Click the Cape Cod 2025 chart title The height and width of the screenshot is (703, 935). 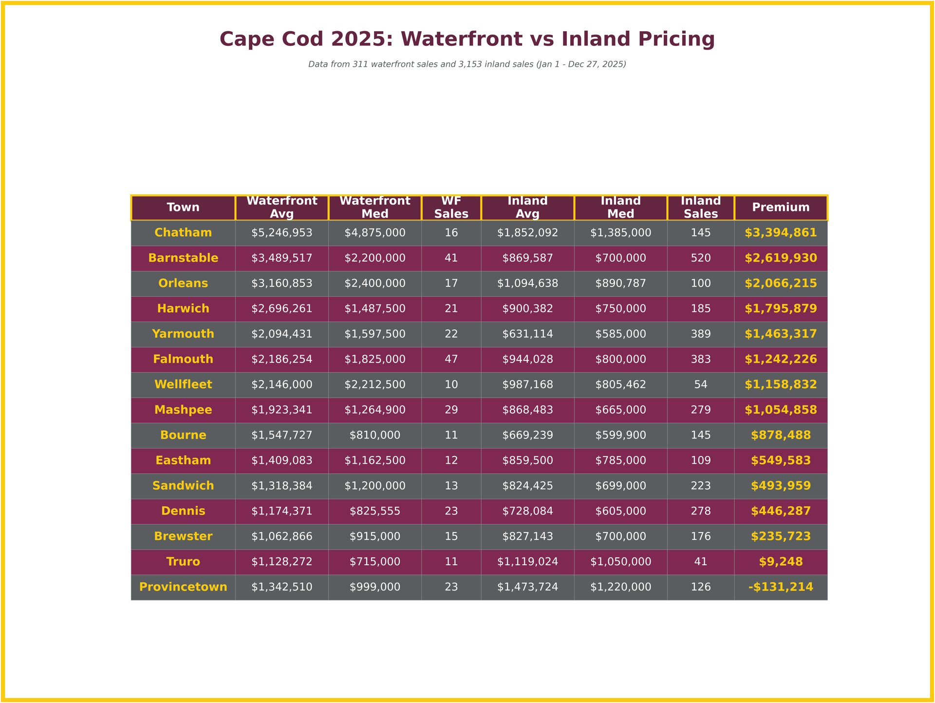coord(467,39)
